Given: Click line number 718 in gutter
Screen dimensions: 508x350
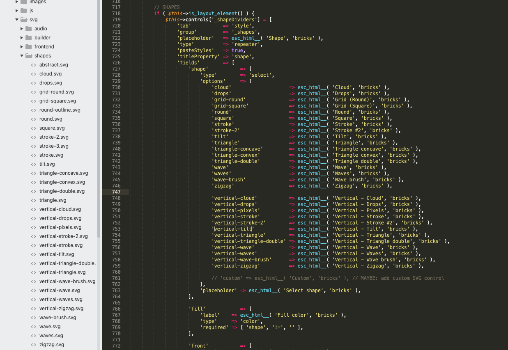Looking at the screenshot, I should 116,14.
